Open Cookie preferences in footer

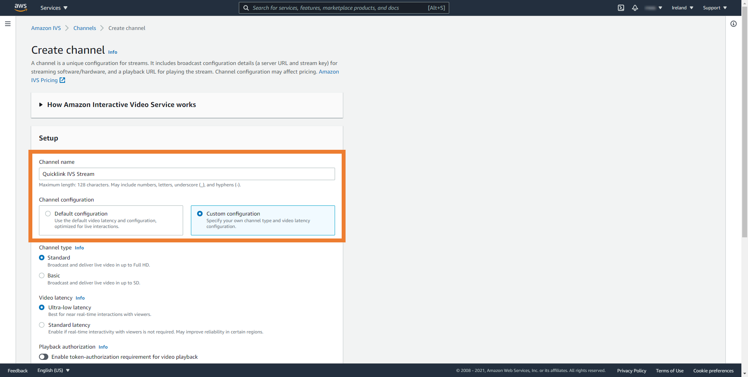click(x=713, y=371)
